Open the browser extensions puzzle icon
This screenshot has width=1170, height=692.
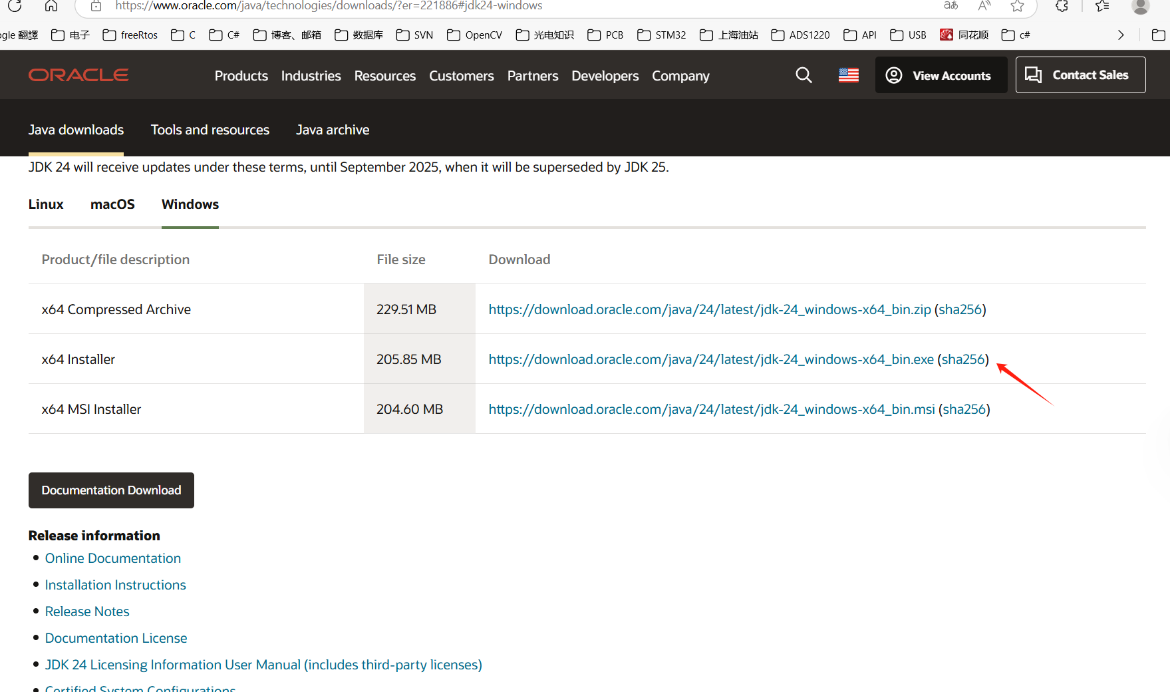[x=1062, y=6]
